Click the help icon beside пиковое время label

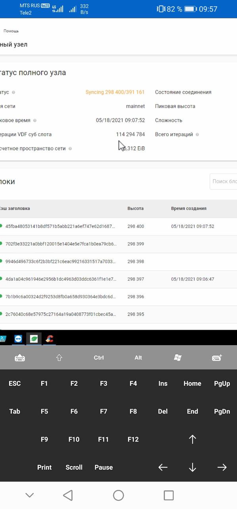[x=35, y=120]
